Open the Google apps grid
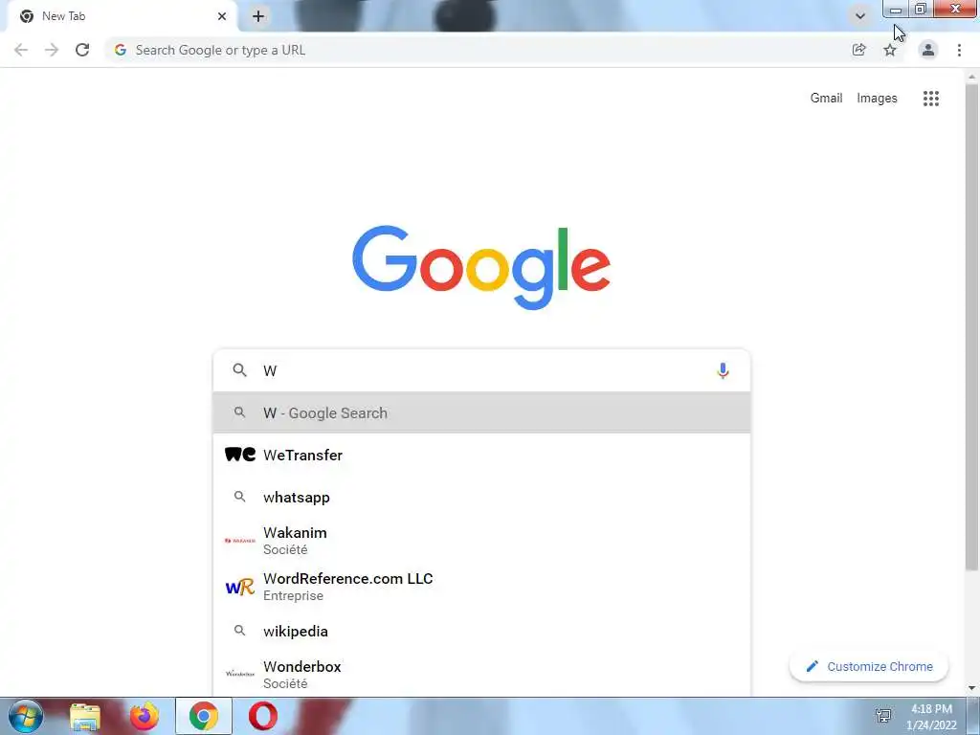980x735 pixels. click(x=931, y=99)
